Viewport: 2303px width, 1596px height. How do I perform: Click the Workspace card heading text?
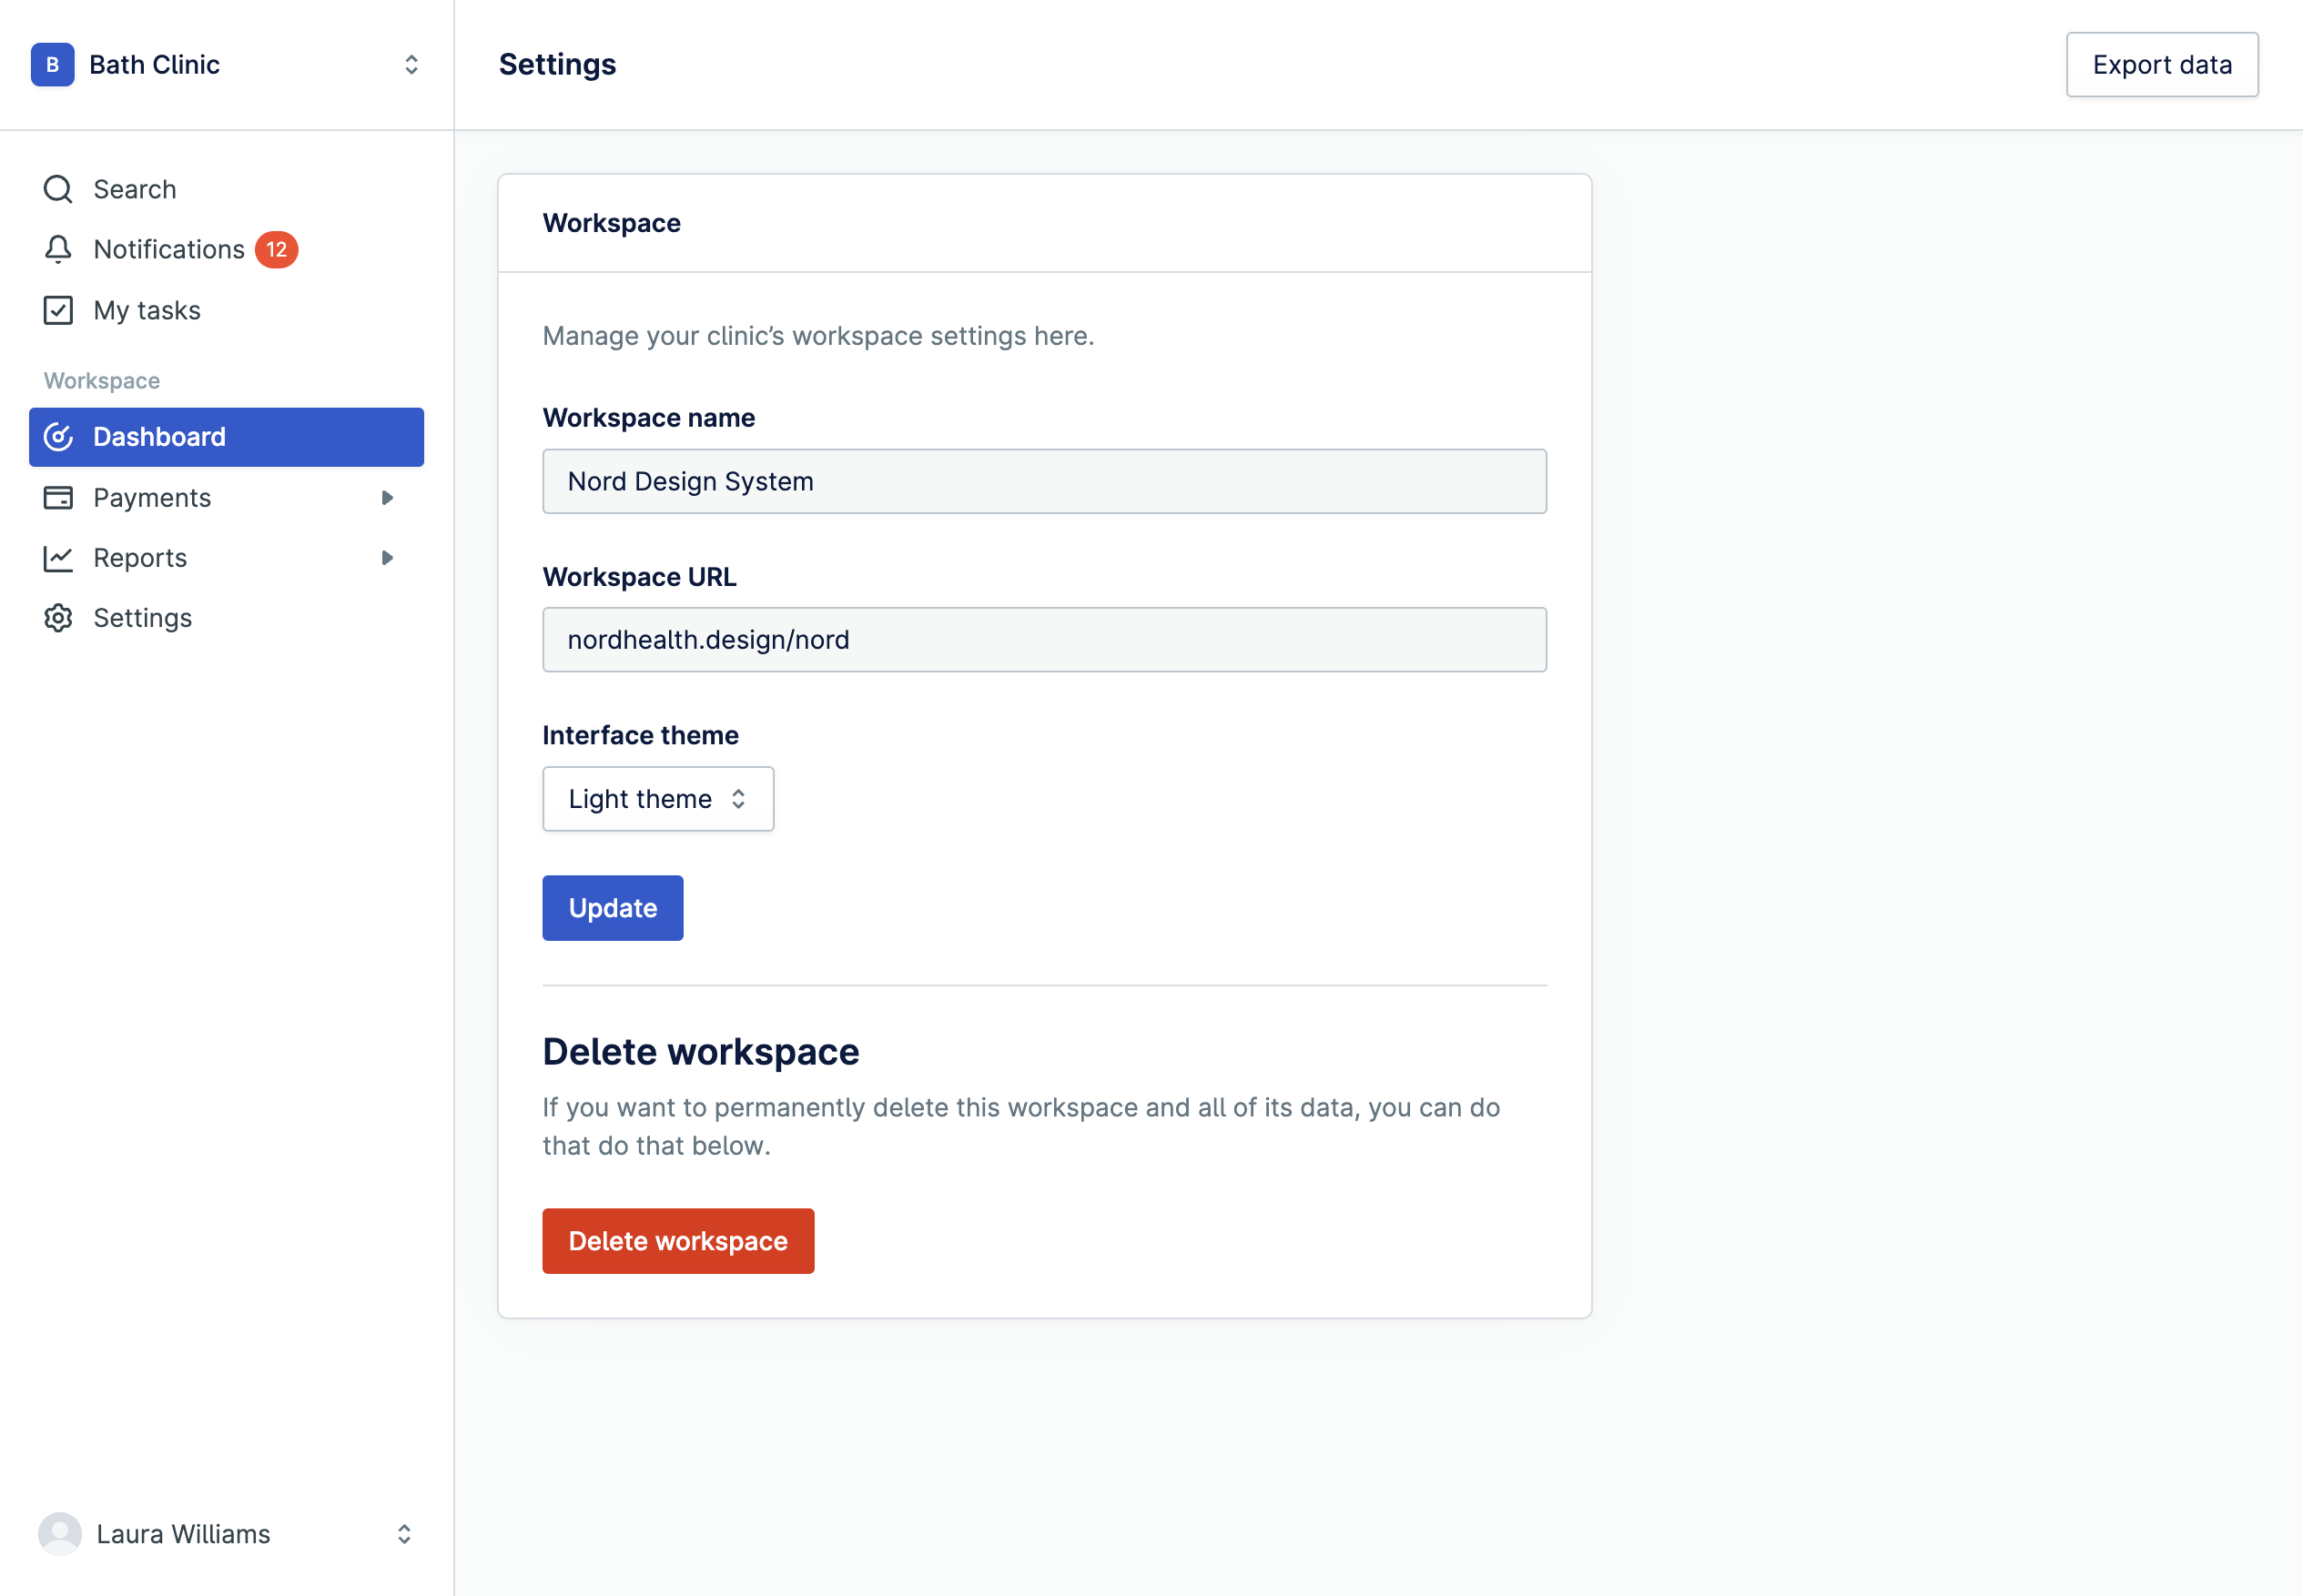pyautogui.click(x=612, y=223)
